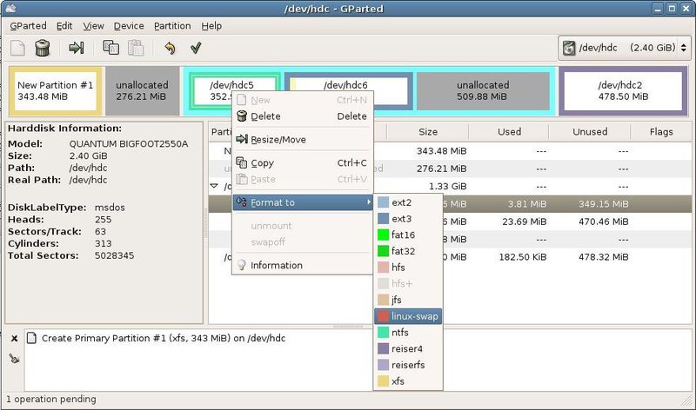The height and width of the screenshot is (410, 696).
Task: Select the pending Create Primary Partition operation
Action: click(164, 338)
